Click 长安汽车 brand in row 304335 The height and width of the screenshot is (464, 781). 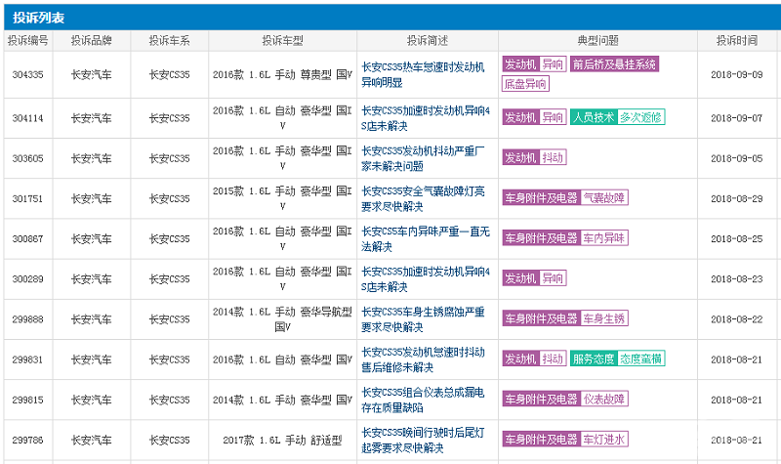91,75
